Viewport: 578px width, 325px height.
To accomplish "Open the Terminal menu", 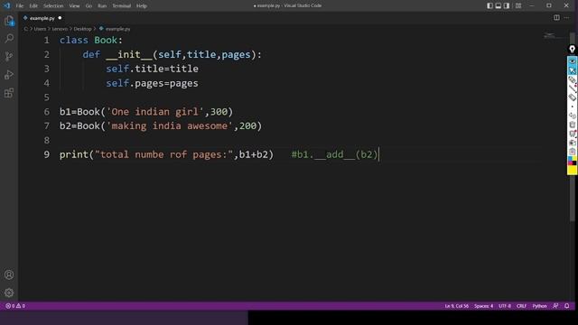I will pos(121,6).
